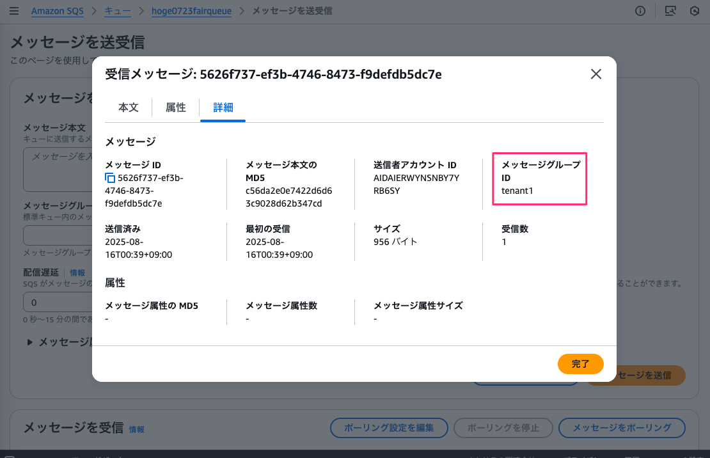Click the hexagon settings icon in header
Screen dimensions: 710x458
[x=695, y=11]
